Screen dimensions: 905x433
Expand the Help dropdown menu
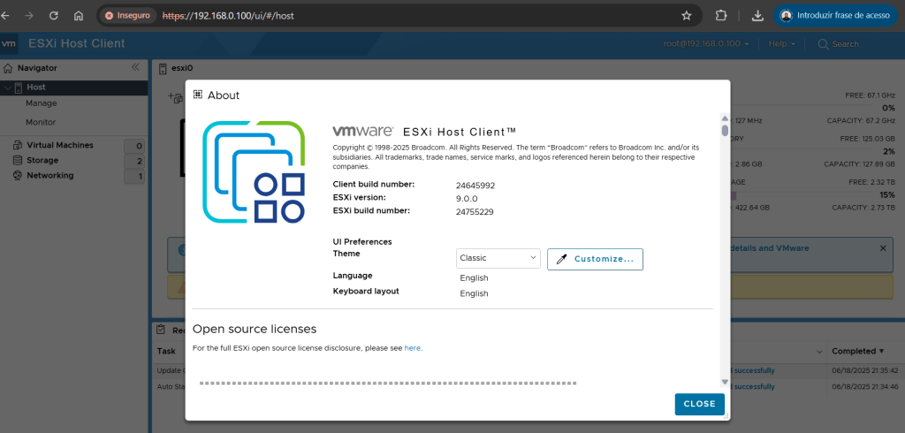pos(781,44)
